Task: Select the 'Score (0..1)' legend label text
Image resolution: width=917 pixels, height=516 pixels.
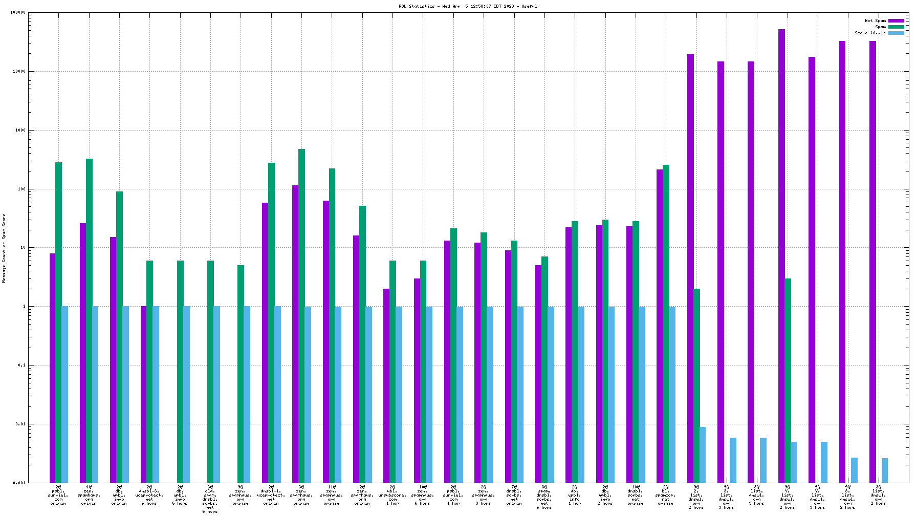Action: 869,33
